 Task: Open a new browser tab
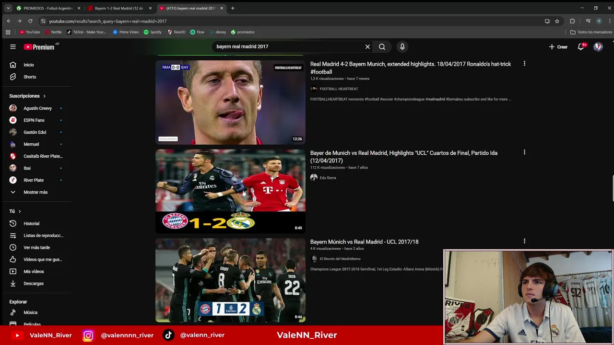[233, 8]
